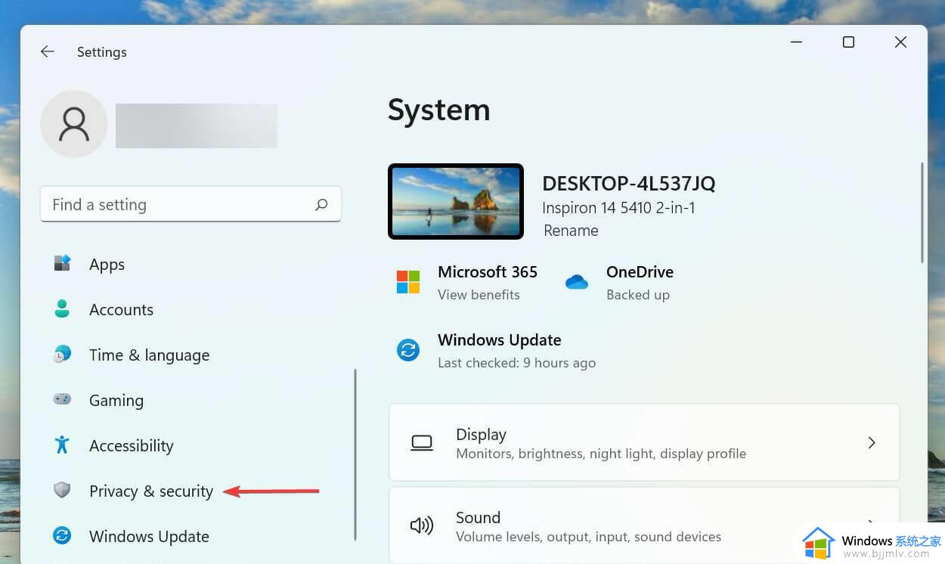945x564 pixels.
Task: Click the Gaming controller icon
Action: pyautogui.click(x=62, y=399)
